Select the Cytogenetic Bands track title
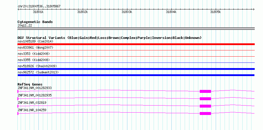 (x=35, y=22)
